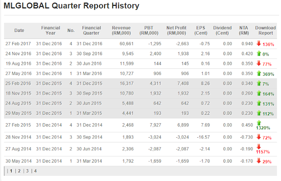Click the Financial Year column header
The image size is (281, 181).
pyautogui.click(x=50, y=30)
